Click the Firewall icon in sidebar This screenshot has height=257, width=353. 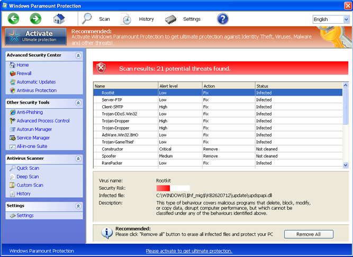tap(13, 74)
